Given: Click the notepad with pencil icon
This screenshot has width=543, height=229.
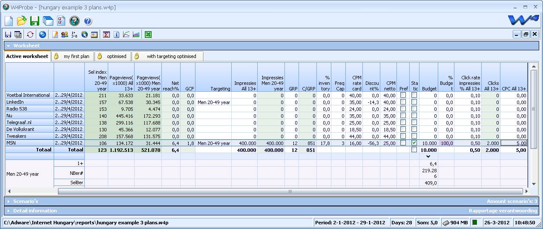Looking at the screenshot, I should (x=55, y=35).
